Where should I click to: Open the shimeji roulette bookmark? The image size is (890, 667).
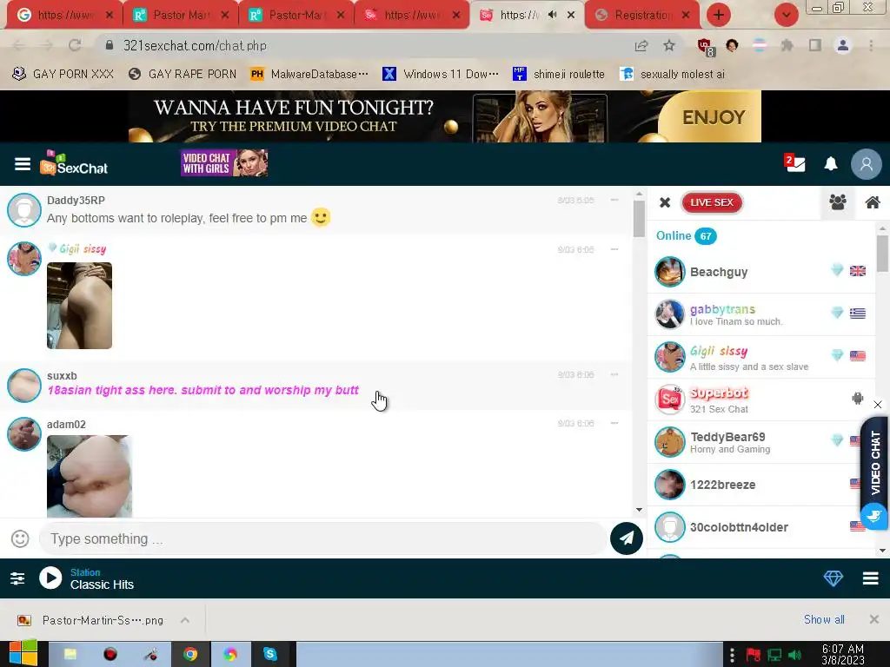559,74
